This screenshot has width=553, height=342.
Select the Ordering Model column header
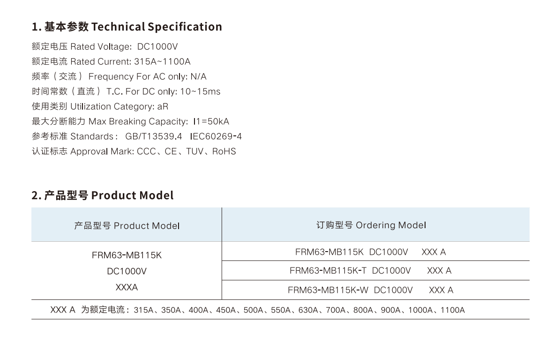[376, 224]
